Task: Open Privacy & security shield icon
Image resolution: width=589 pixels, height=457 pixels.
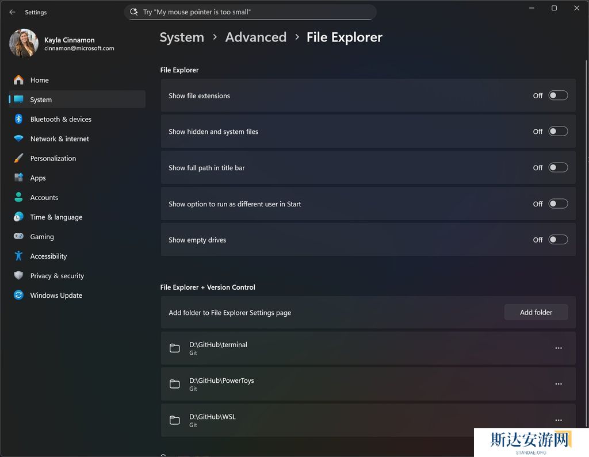Action: point(18,275)
